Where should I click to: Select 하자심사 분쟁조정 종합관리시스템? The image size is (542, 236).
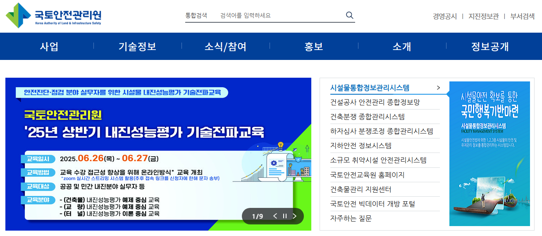(x=382, y=131)
